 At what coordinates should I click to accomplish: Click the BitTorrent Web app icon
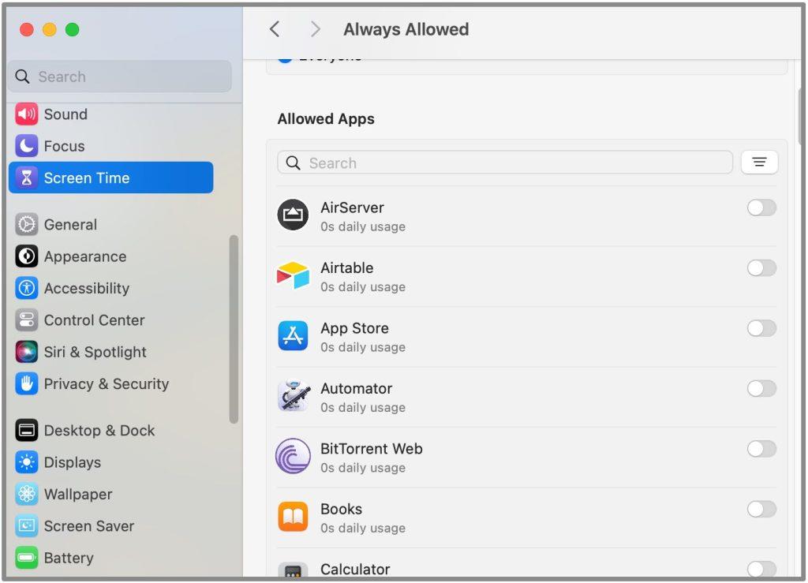pyautogui.click(x=293, y=456)
